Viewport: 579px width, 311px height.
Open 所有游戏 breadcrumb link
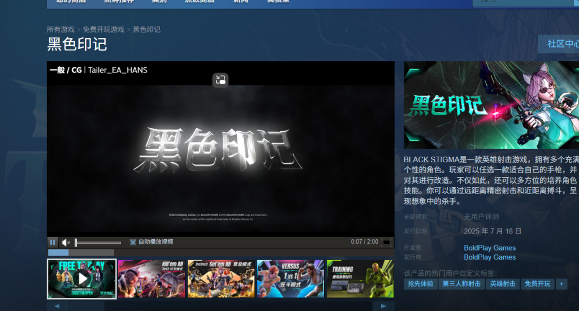(x=61, y=29)
